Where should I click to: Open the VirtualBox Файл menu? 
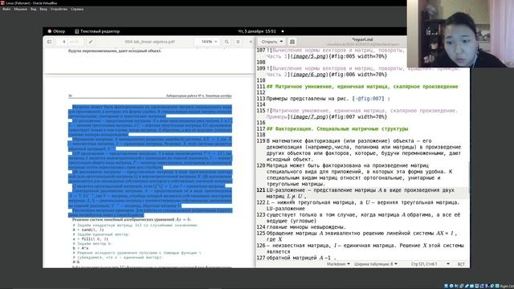point(6,9)
